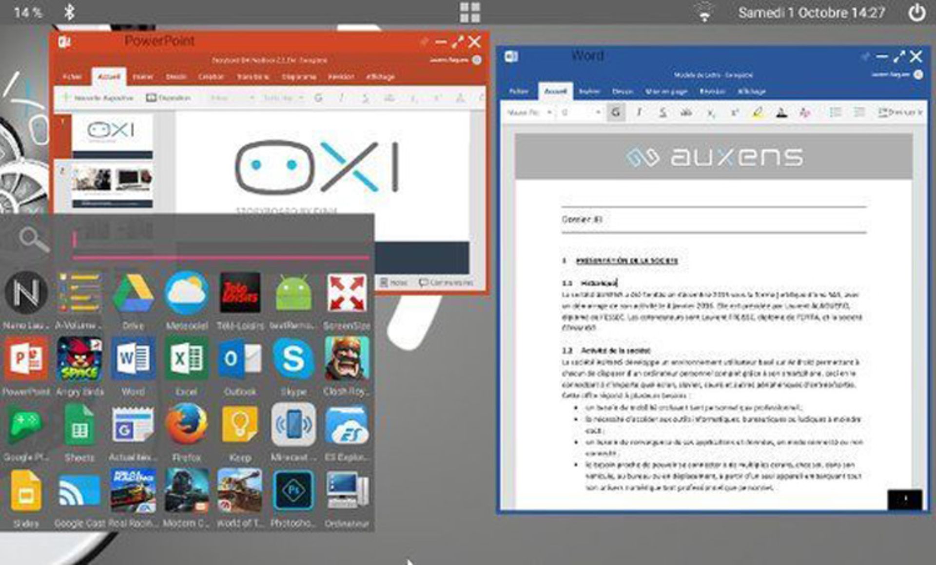
Task: Open the Ordinateur computer icon
Action: [347, 490]
